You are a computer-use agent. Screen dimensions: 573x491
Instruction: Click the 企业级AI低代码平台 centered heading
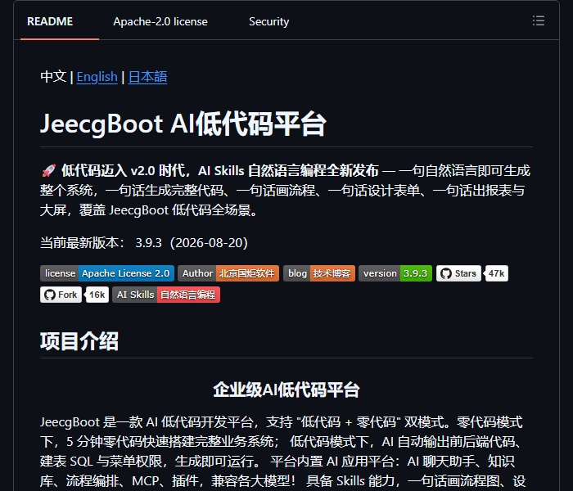tap(286, 390)
